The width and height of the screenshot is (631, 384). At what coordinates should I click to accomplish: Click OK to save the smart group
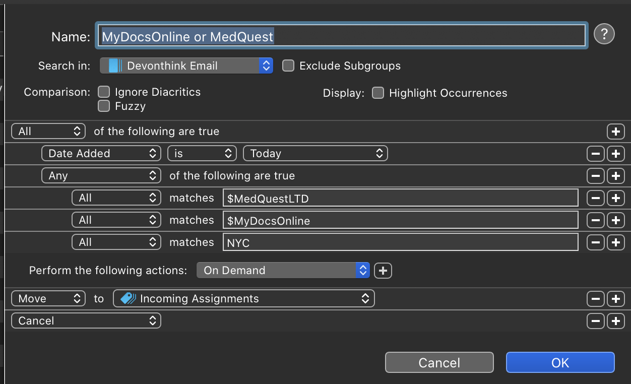pos(560,362)
